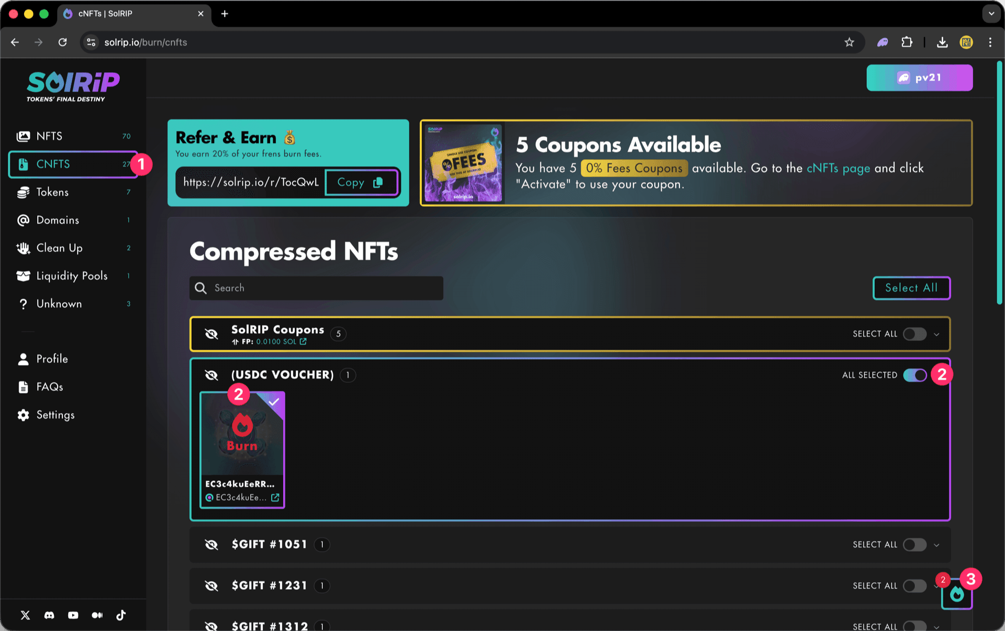
Task: Expand the tab search dropdown arrow
Action: click(x=991, y=14)
